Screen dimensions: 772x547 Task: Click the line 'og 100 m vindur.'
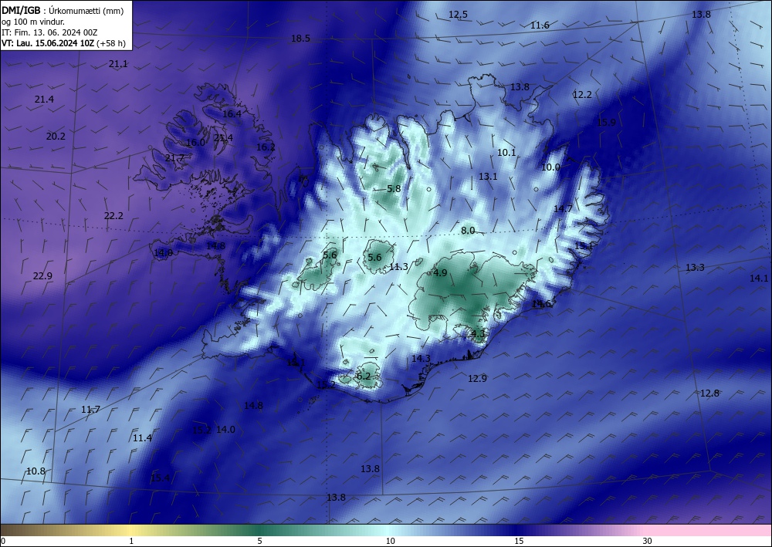pyautogui.click(x=33, y=22)
